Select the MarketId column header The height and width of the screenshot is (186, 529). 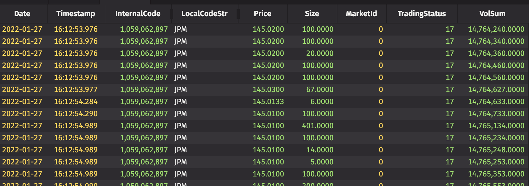[361, 14]
